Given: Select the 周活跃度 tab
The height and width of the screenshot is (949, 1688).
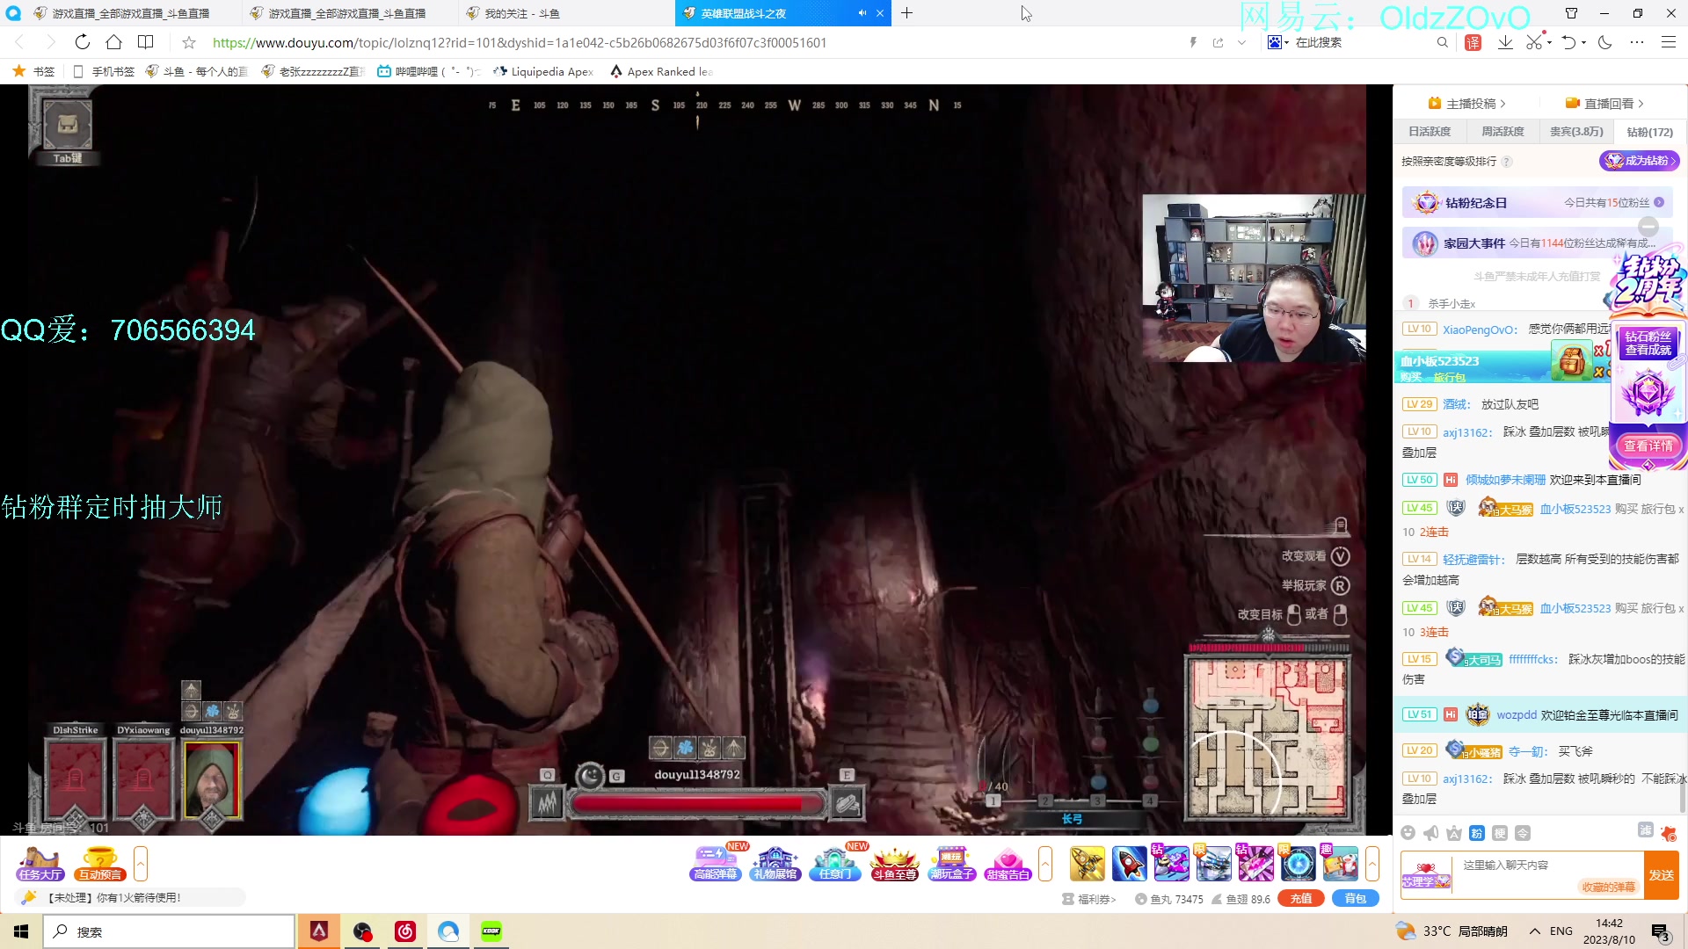Looking at the screenshot, I should pyautogui.click(x=1502, y=132).
